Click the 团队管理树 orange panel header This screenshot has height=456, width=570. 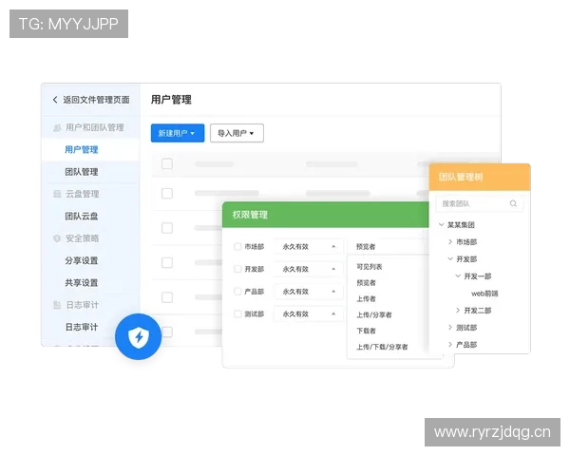pyautogui.click(x=480, y=177)
